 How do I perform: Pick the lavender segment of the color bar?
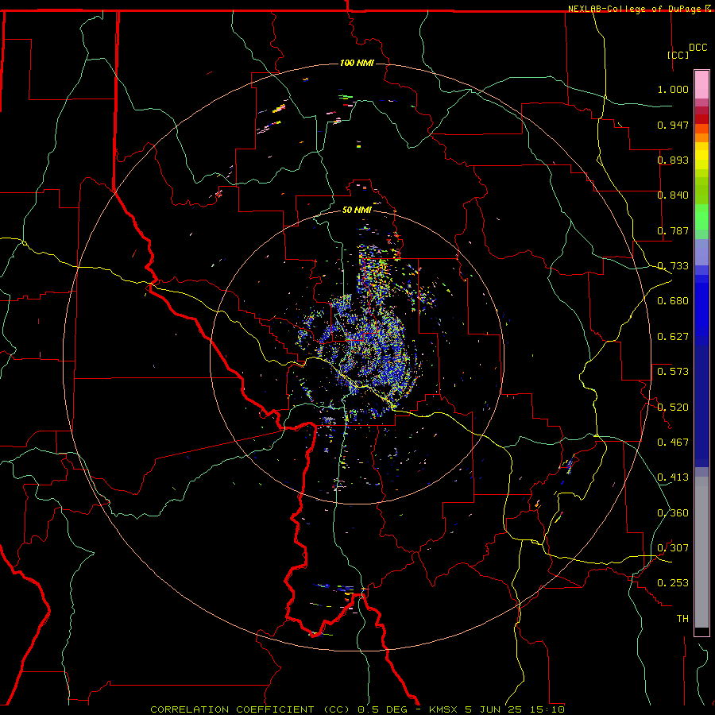click(x=701, y=252)
